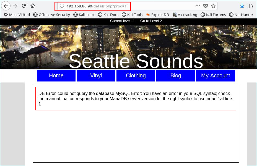Show site information icon in address bar
The width and height of the screenshot is (257, 166).
tap(62, 6)
